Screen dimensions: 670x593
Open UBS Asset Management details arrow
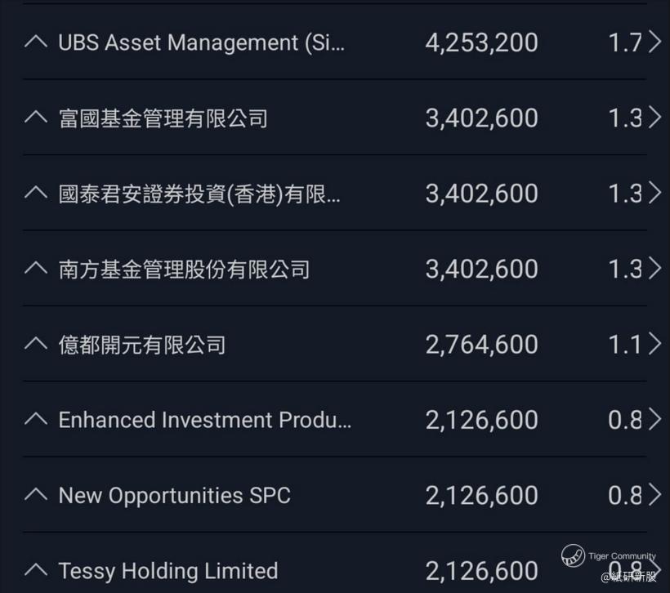pyautogui.click(x=654, y=42)
